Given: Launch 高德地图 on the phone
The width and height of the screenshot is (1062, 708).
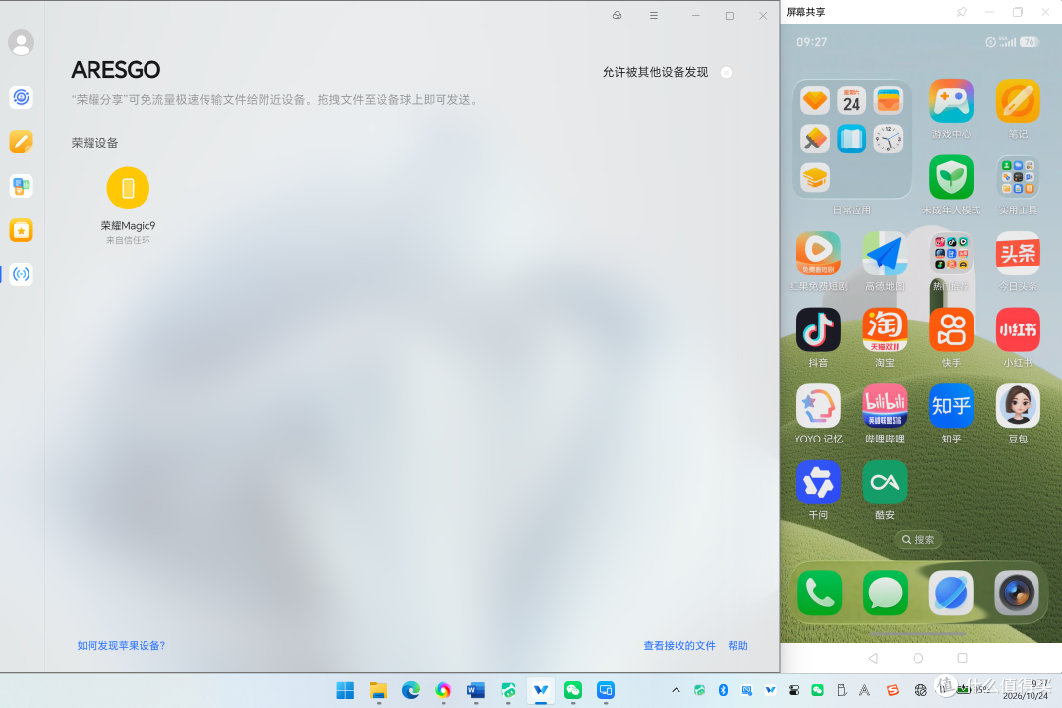Looking at the screenshot, I should tap(885, 254).
